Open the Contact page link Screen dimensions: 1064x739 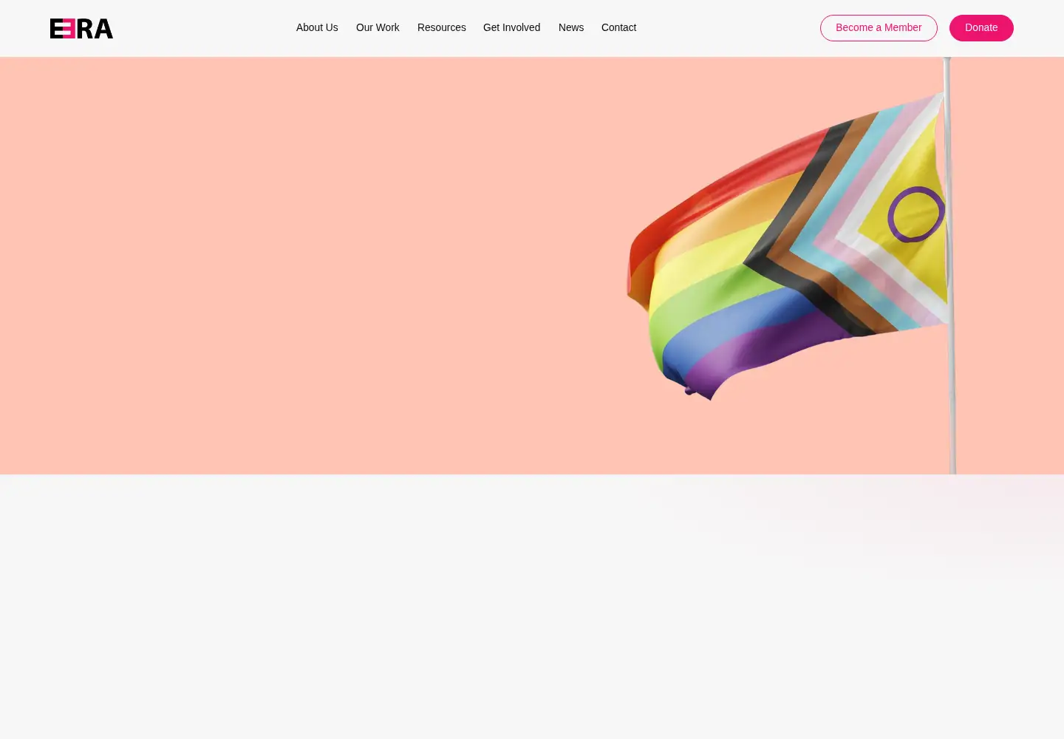point(618,27)
